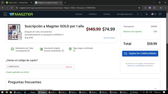Click the struck-through $149.99 price
The height and width of the screenshot is (94, 168).
pyautogui.click(x=93, y=29)
